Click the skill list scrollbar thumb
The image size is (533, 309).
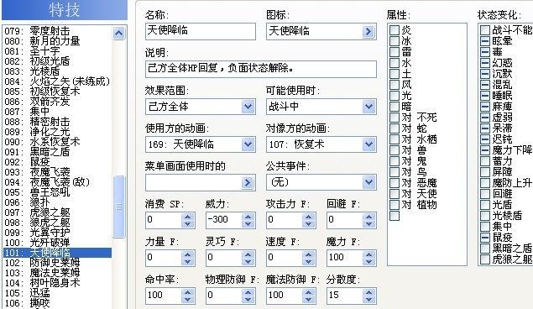(118, 207)
